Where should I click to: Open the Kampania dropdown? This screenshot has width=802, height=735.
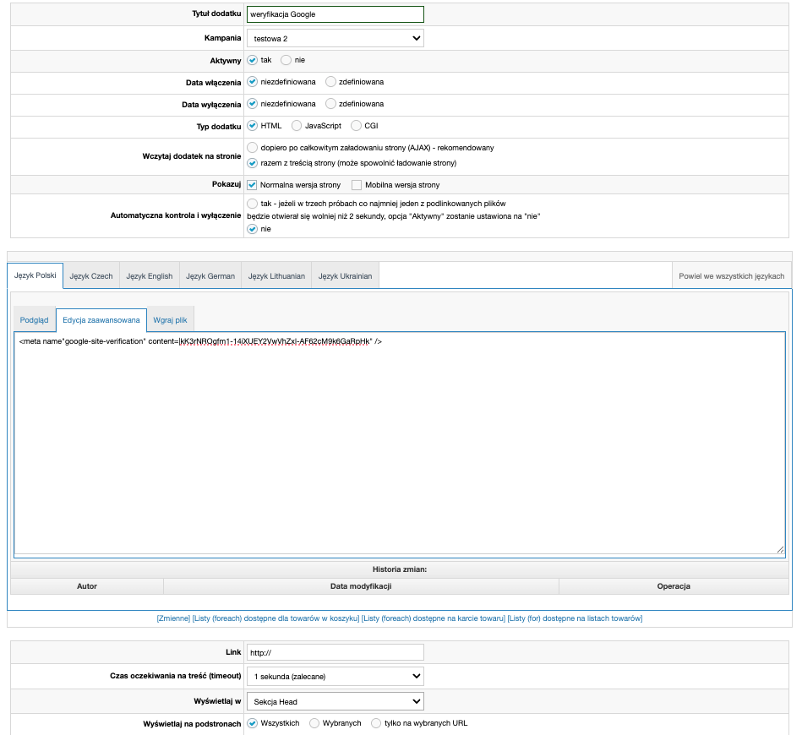335,38
